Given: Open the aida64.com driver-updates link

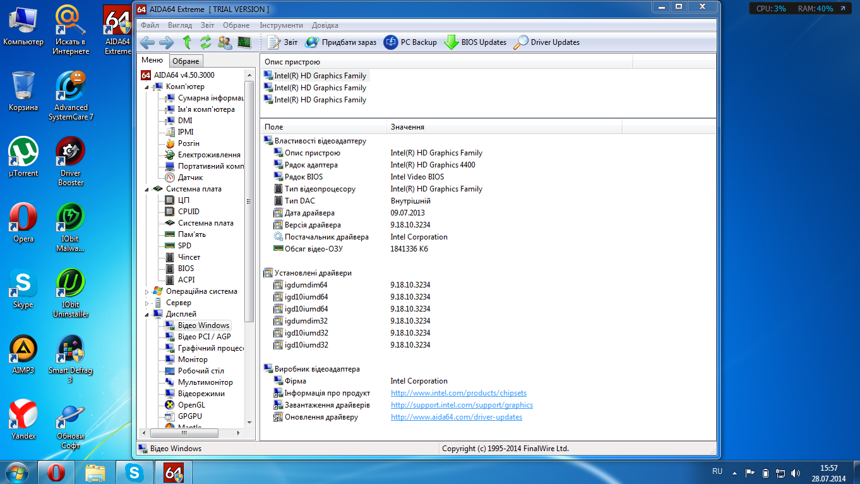Looking at the screenshot, I should pyautogui.click(x=457, y=417).
